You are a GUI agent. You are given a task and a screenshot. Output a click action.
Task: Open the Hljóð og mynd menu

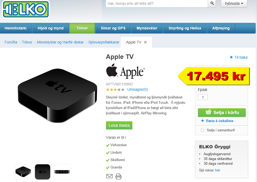51,28
